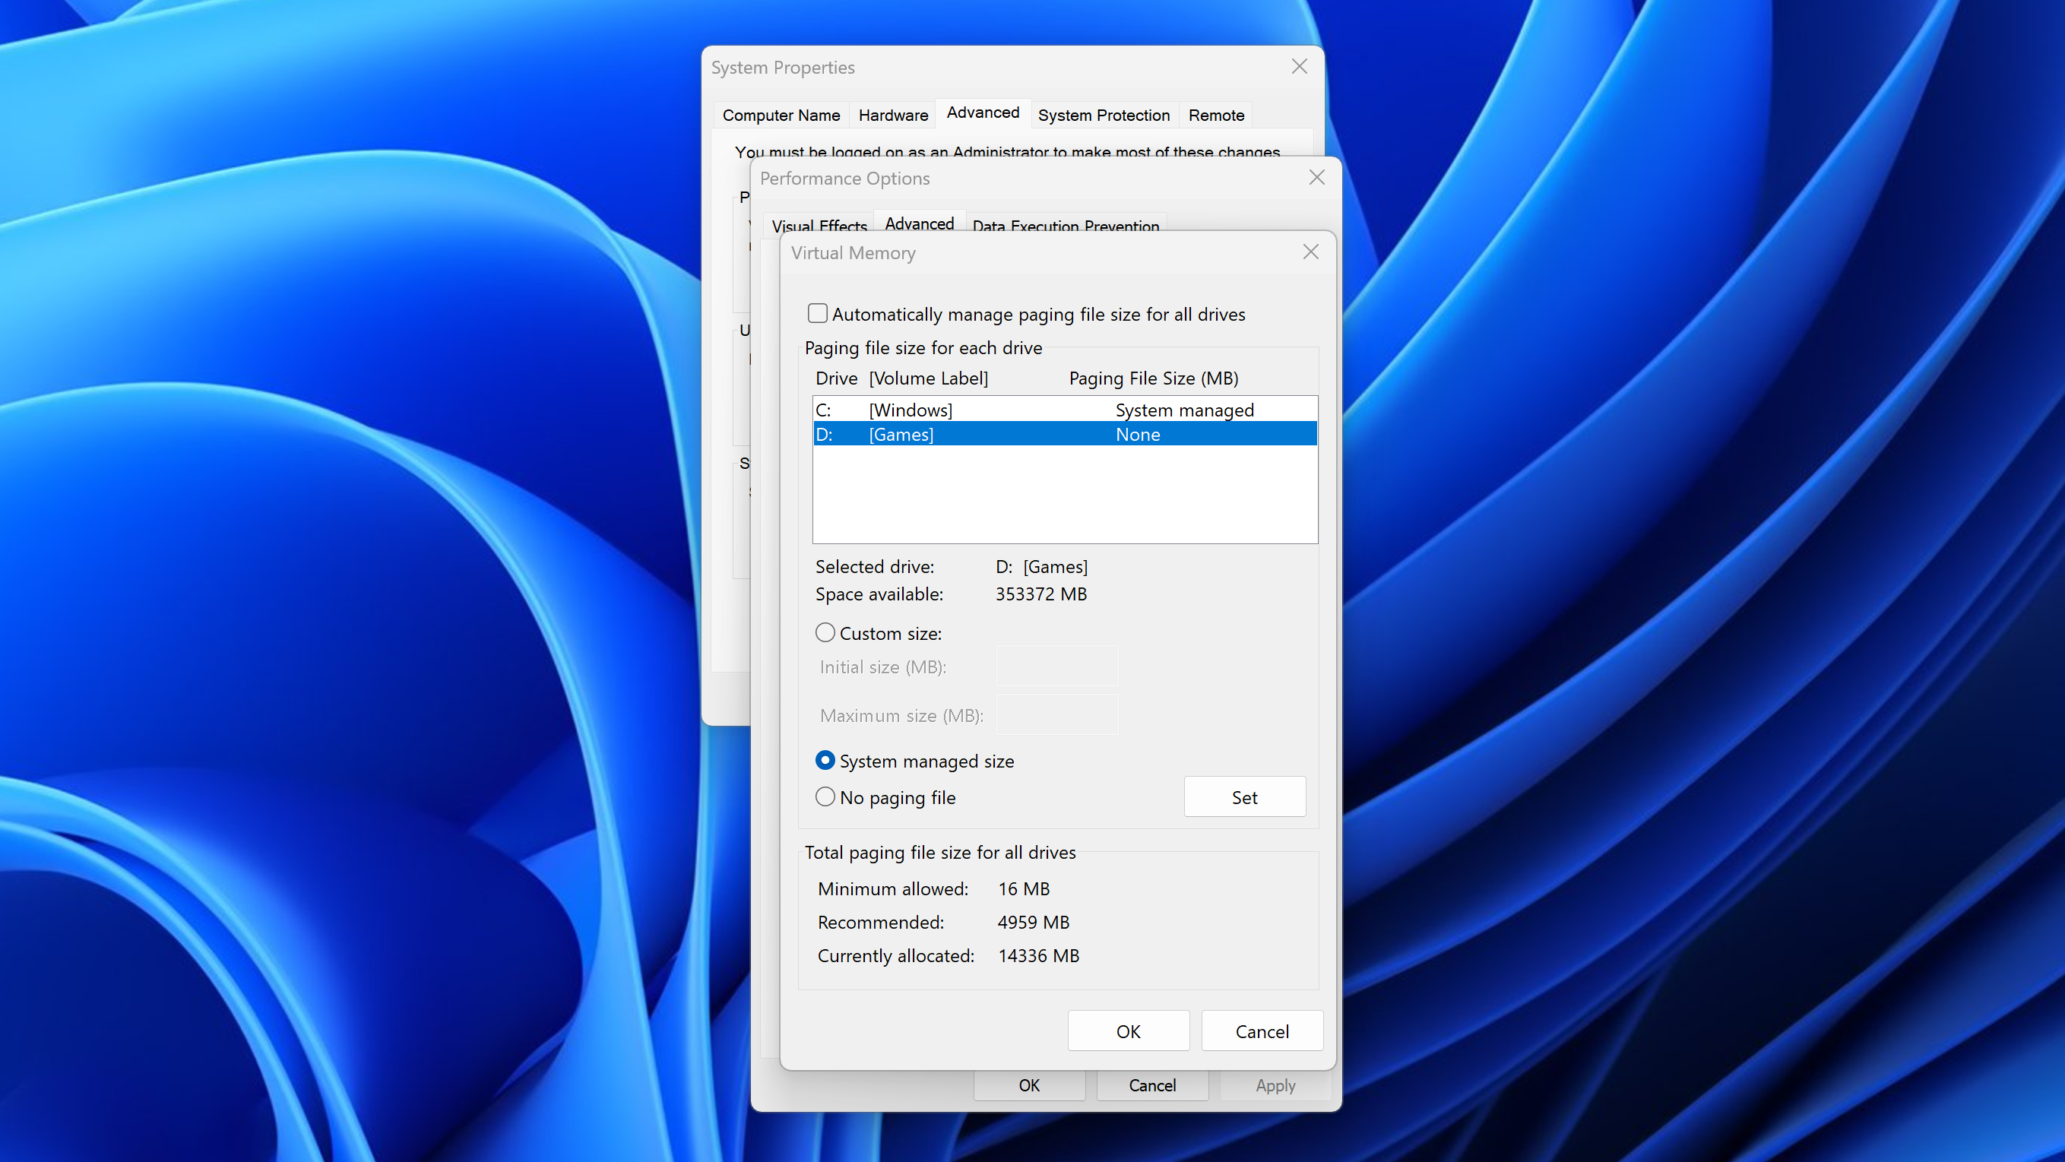Click the Set button to apply paging settings
Screen dimensions: 2065x1162
(1244, 796)
